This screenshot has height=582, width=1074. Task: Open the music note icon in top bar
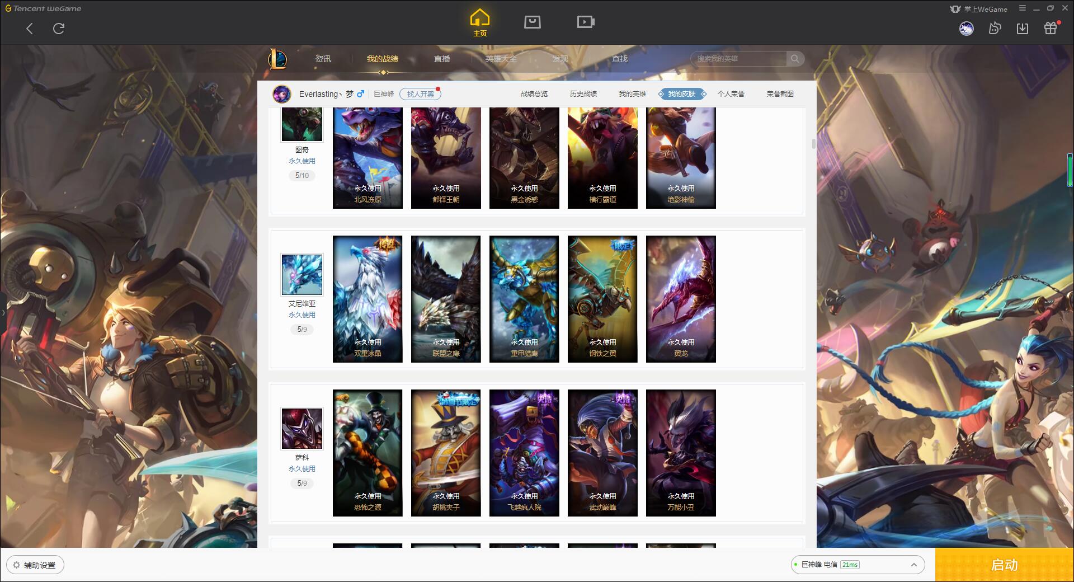[995, 29]
